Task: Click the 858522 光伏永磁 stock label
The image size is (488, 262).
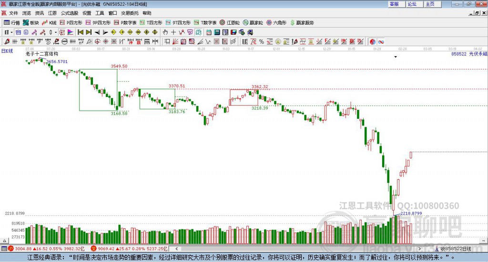Action: (469, 54)
